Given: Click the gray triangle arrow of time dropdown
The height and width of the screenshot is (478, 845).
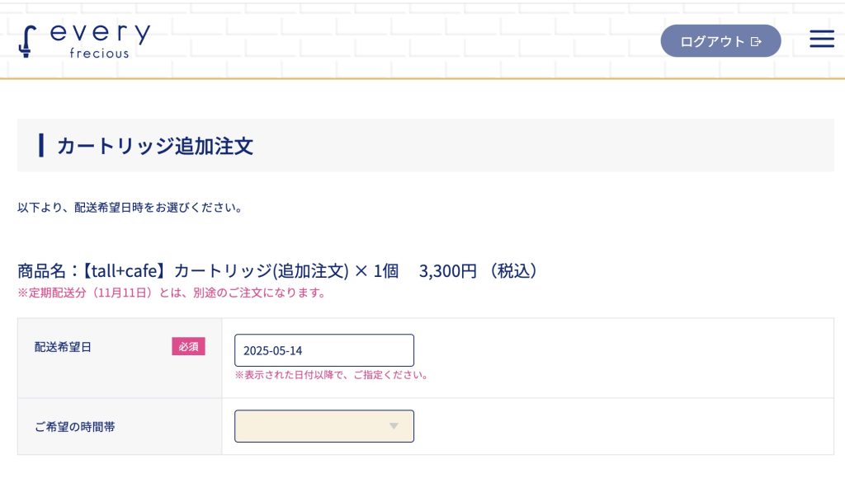Looking at the screenshot, I should (x=394, y=426).
